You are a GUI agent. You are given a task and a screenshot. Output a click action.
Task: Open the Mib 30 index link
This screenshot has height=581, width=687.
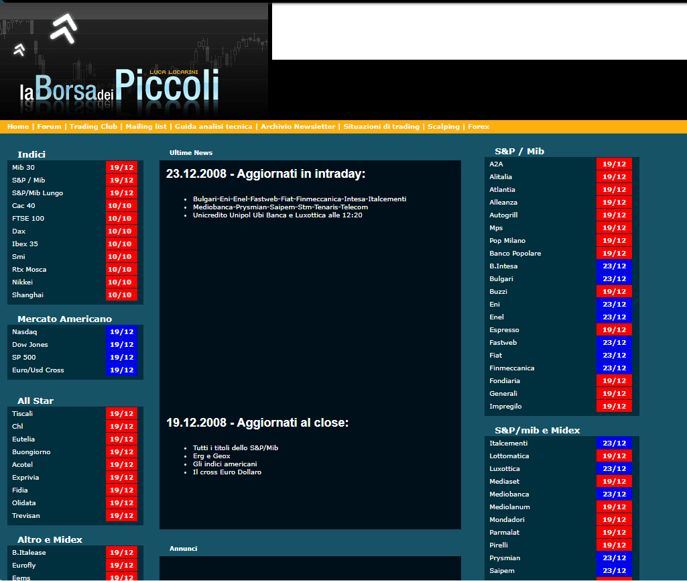click(x=23, y=168)
